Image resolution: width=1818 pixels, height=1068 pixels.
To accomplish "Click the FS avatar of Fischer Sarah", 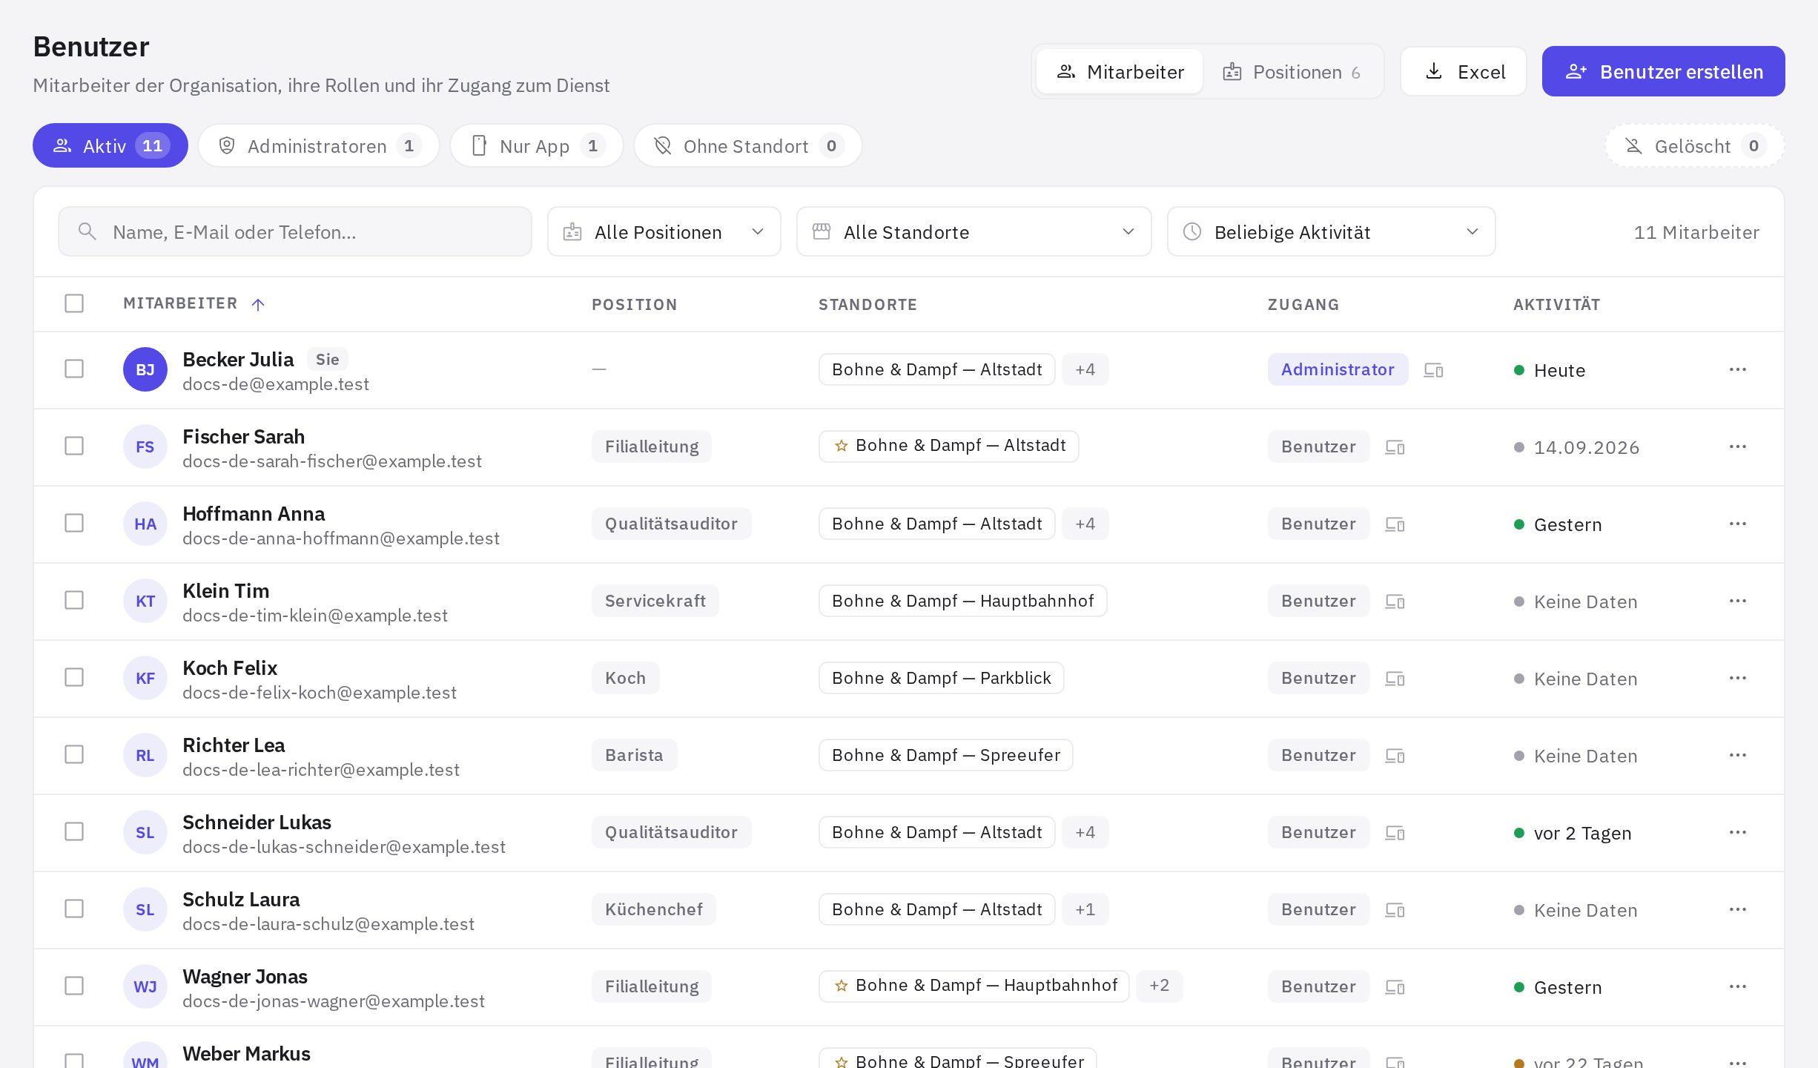I will click(145, 446).
